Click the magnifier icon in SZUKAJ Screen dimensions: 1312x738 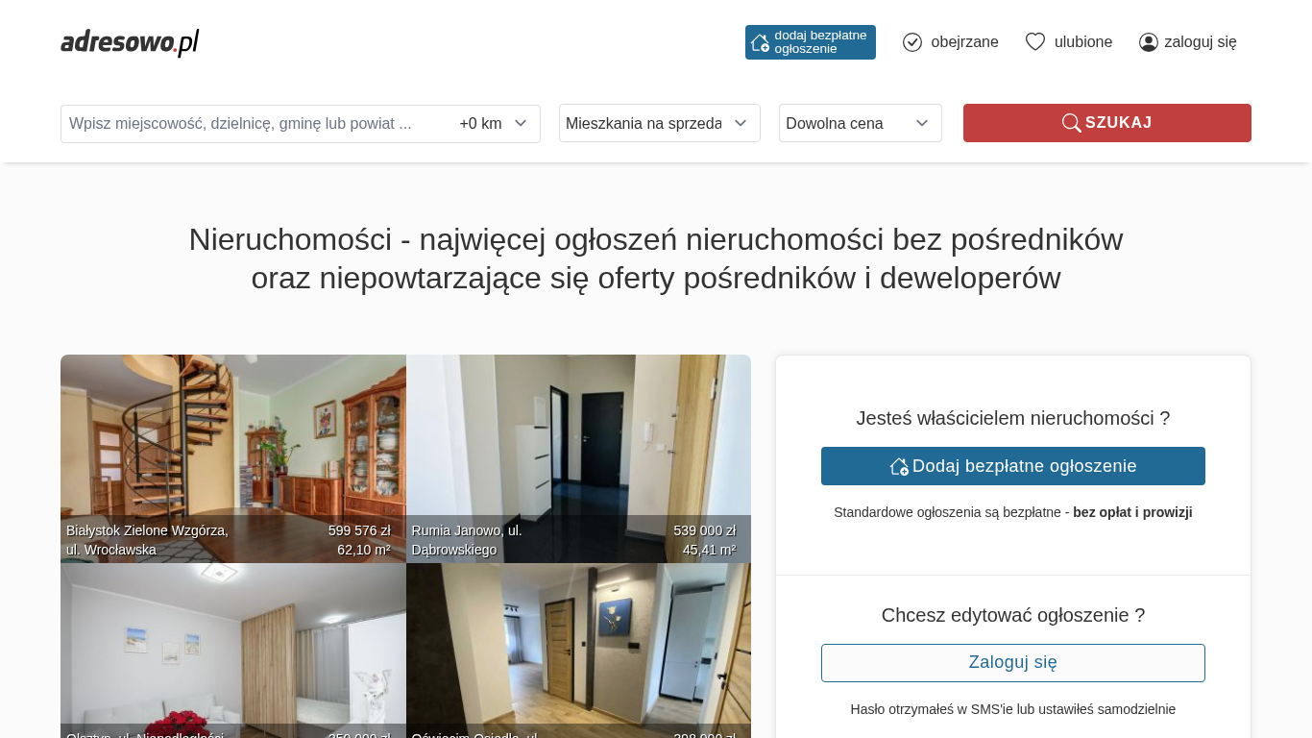pyautogui.click(x=1072, y=123)
